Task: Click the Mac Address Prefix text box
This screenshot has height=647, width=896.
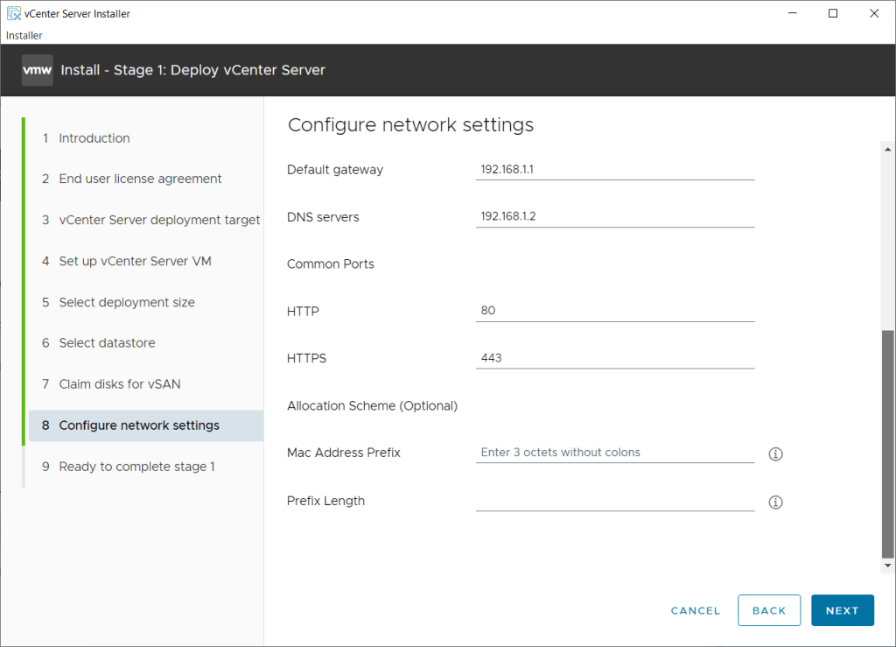Action: [x=614, y=453]
